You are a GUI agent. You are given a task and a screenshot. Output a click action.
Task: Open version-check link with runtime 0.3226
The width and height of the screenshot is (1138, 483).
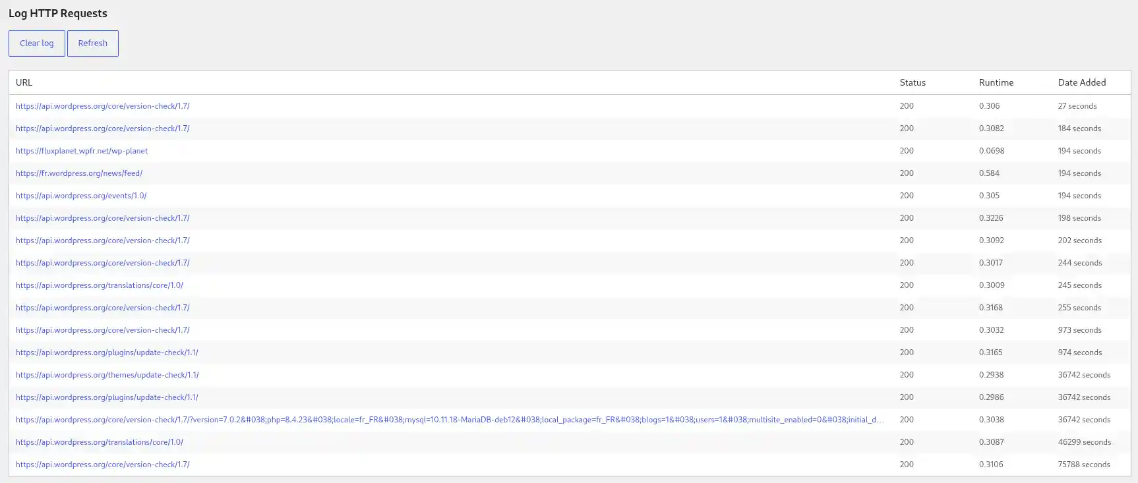point(103,218)
